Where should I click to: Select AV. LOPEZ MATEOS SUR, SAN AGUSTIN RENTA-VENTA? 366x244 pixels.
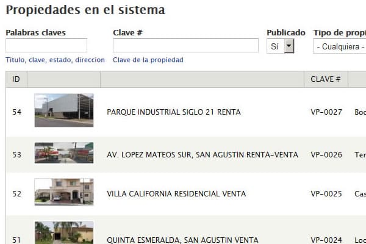(203, 155)
